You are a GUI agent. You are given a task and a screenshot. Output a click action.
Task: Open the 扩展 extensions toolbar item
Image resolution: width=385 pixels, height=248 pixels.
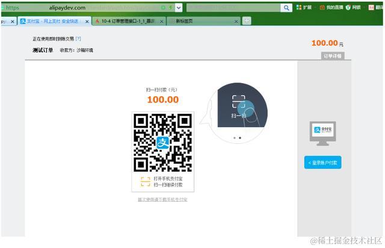[x=304, y=7]
